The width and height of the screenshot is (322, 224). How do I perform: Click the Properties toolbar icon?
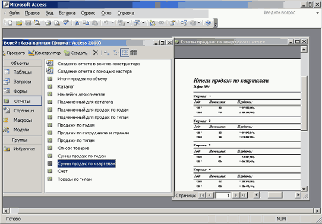(x=172, y=23)
